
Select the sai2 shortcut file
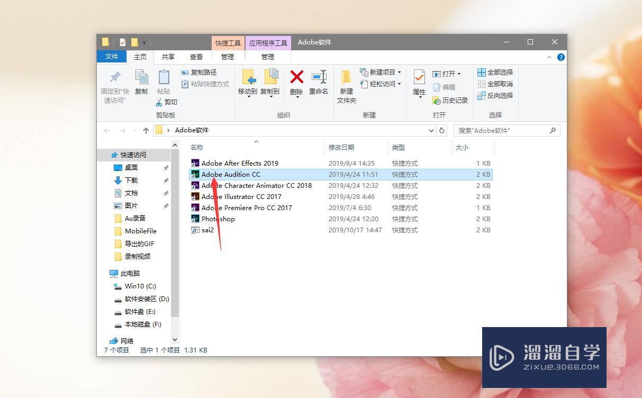(x=341, y=230)
